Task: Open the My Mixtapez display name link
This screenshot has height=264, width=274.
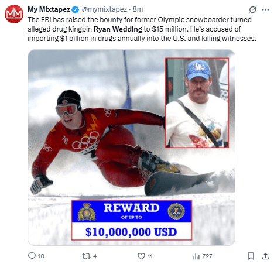Action: click(49, 9)
